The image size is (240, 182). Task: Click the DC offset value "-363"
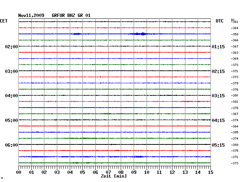[x=234, y=53]
